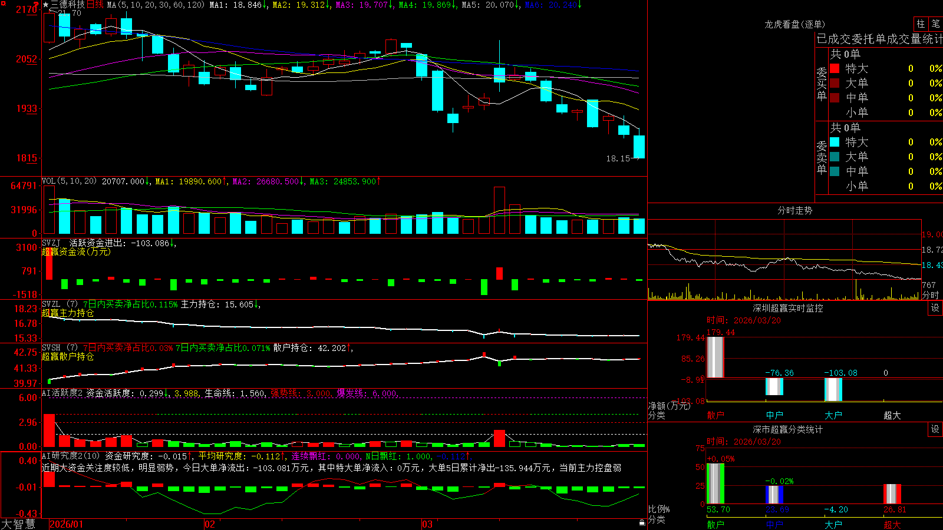Screen dimensions: 943x530
Task: Open MA(5,10,20,30,60,120) parameter label
Action: click(156, 5)
